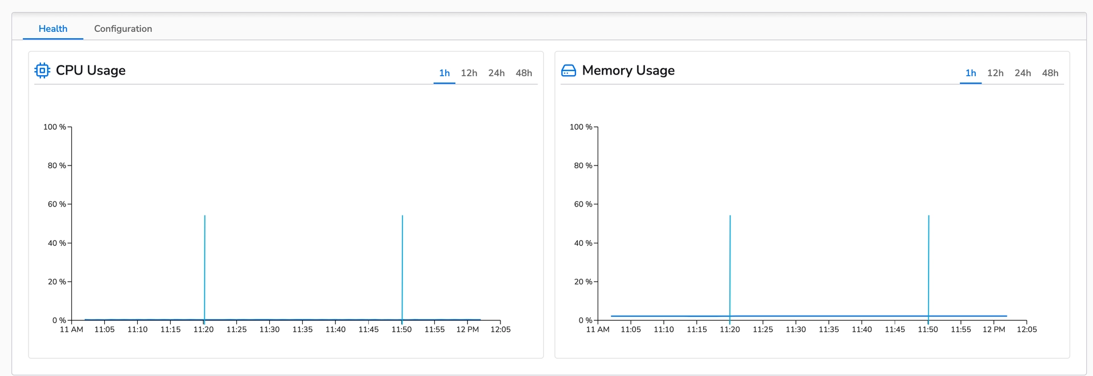Click the 60 % label on CPU chart

coord(57,204)
